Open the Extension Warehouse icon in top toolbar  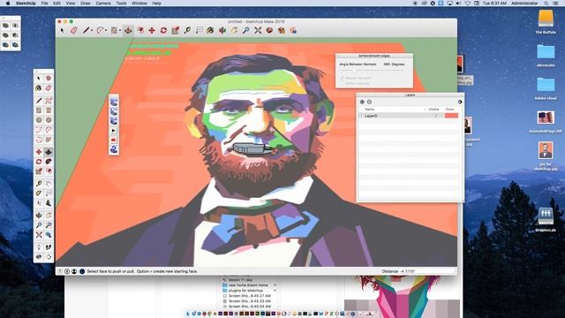pos(281,31)
